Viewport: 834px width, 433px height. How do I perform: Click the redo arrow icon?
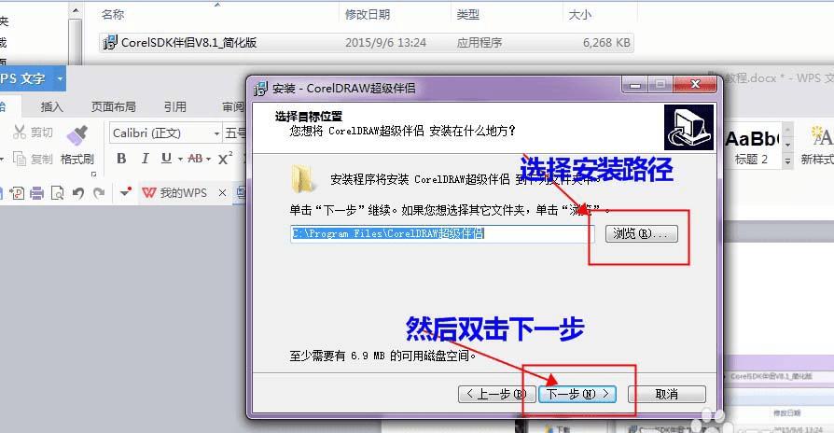(99, 193)
